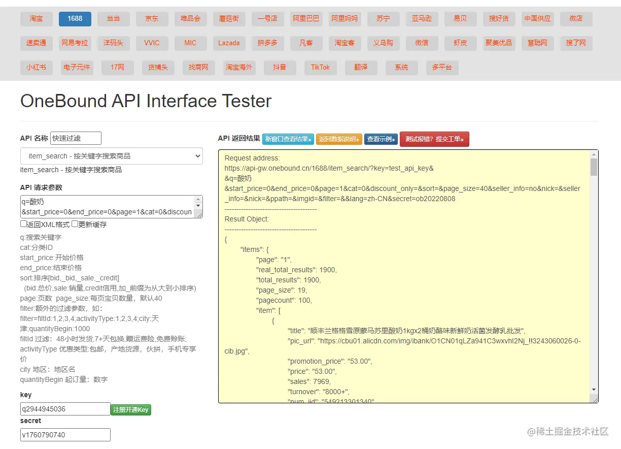Click the "Request address:" line in results
Screen dimensions: 621x449
pyautogui.click(x=252, y=158)
